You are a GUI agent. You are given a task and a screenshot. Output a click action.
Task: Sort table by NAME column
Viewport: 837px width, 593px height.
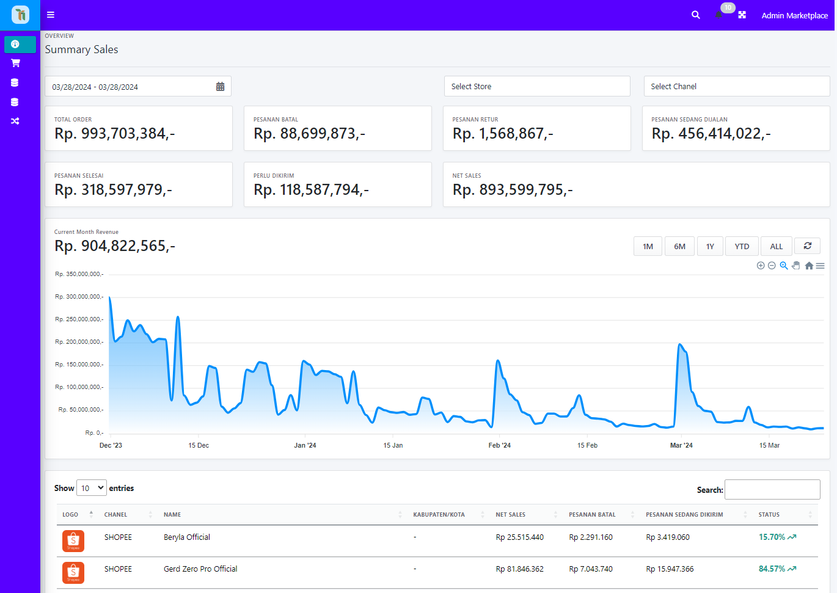283,514
